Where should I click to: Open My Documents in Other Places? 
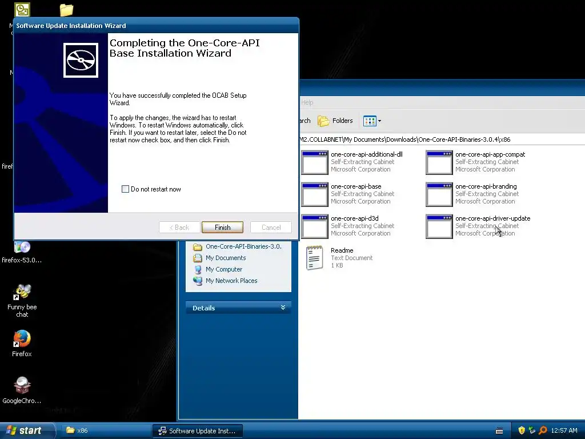(x=225, y=258)
